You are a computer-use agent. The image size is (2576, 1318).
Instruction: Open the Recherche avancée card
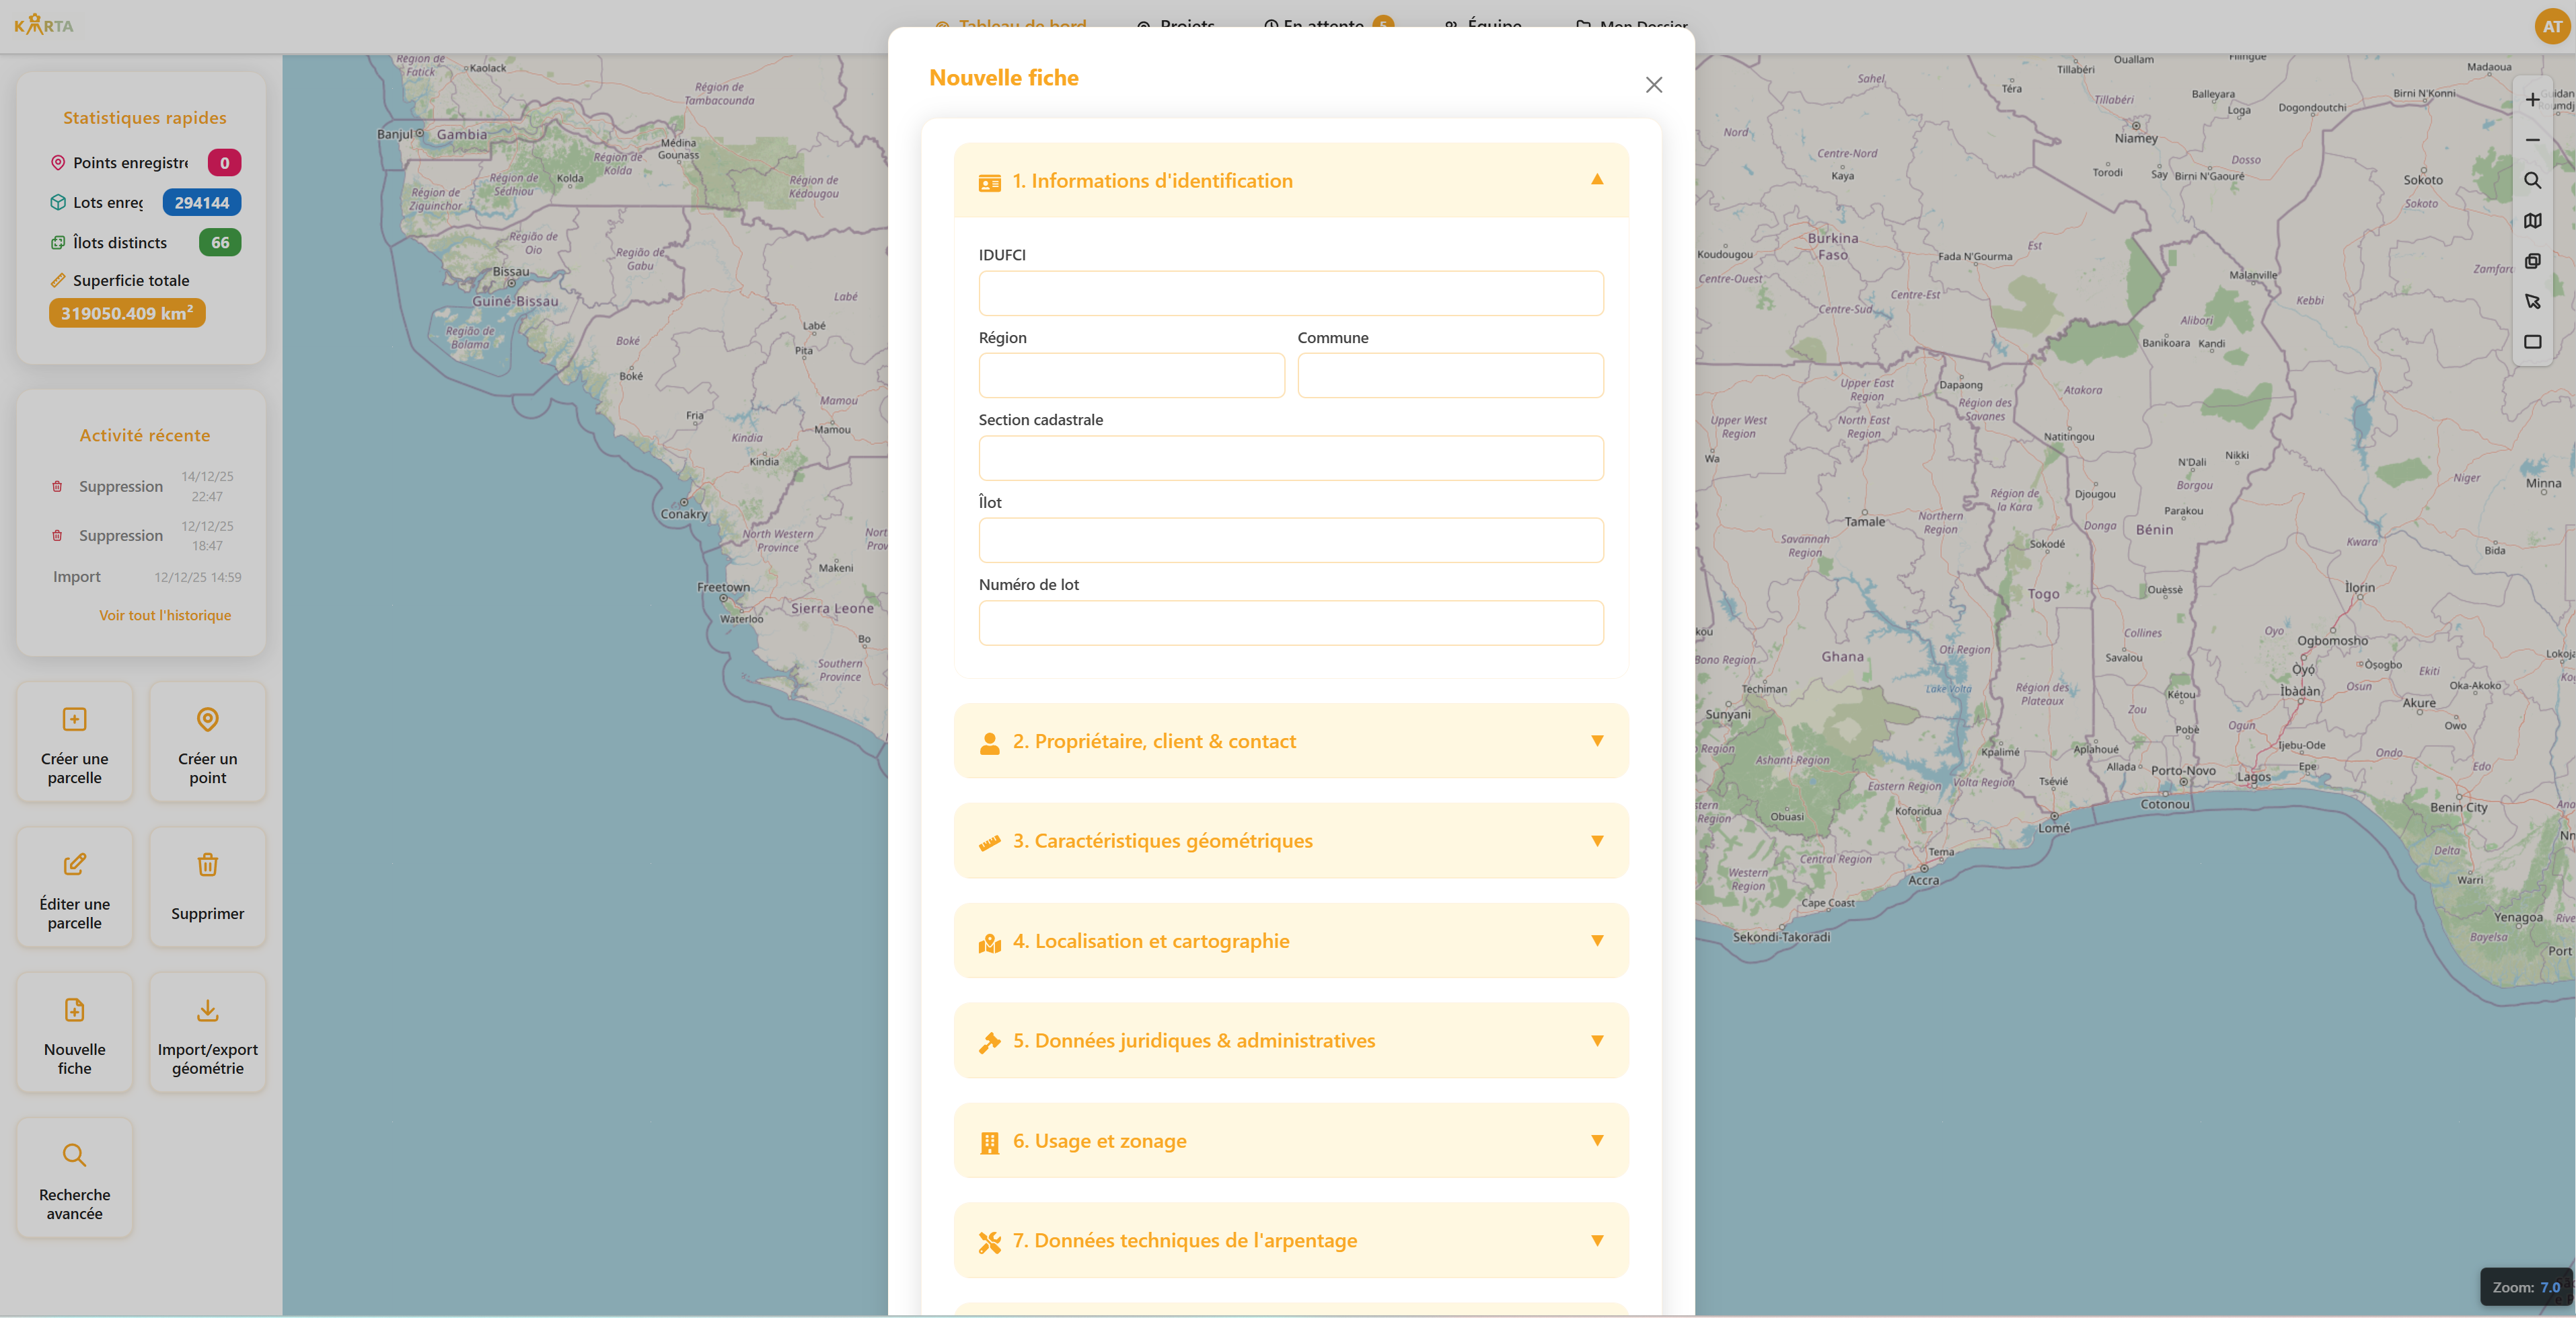pyautogui.click(x=74, y=1178)
